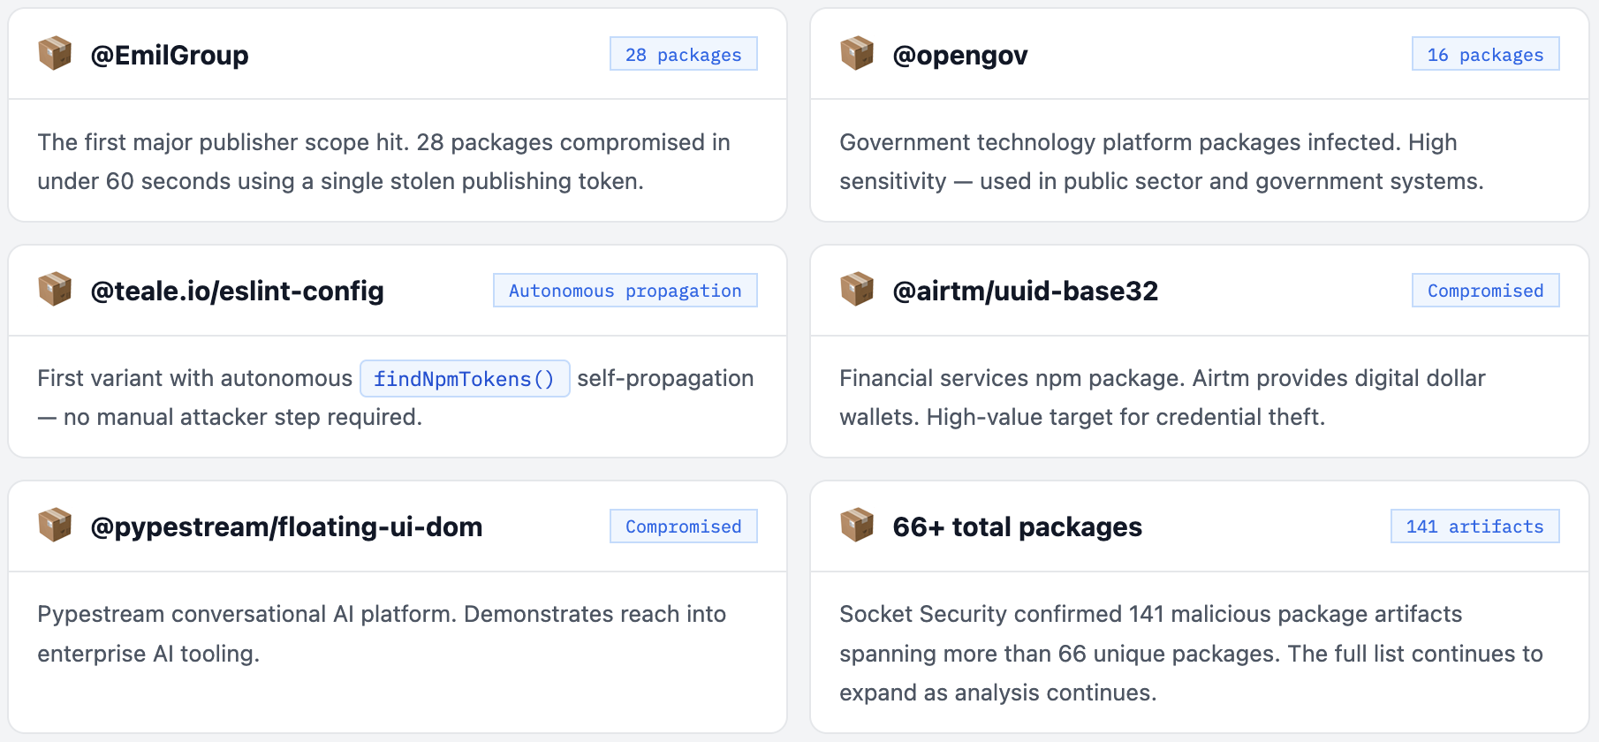The width and height of the screenshot is (1599, 742).
Task: Open the @EmilGroup card heading
Action: pos(170,55)
